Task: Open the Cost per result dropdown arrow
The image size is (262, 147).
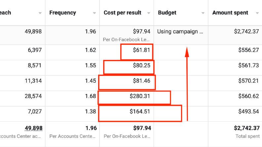Action: pyautogui.click(x=149, y=13)
